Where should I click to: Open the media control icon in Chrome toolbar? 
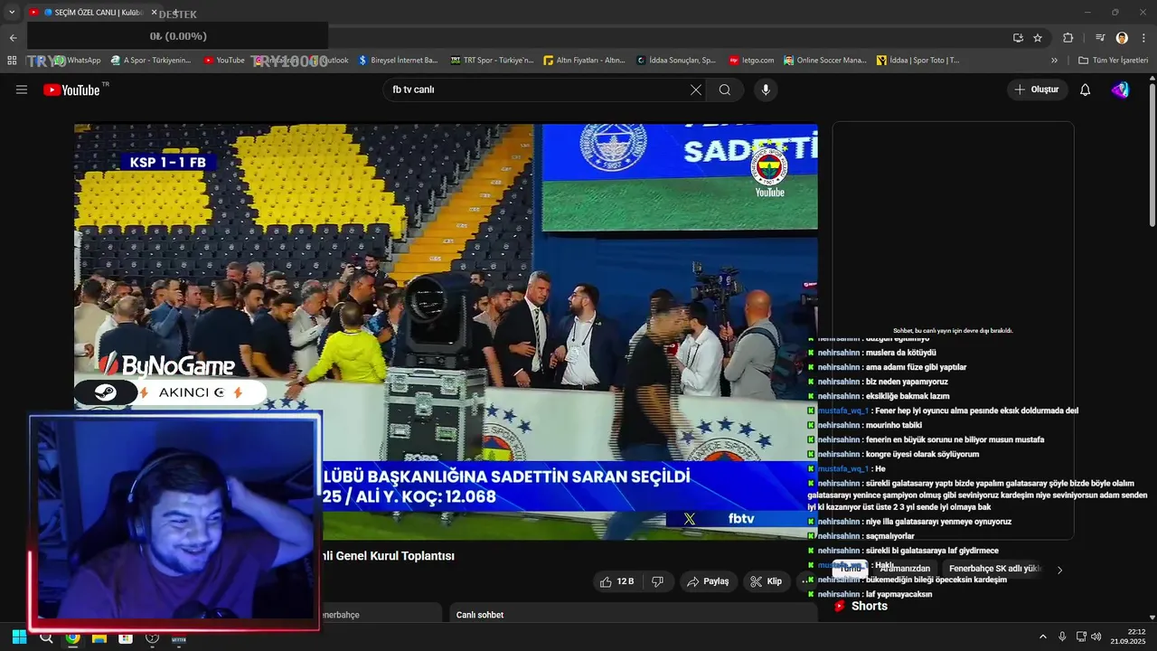pyautogui.click(x=1100, y=37)
